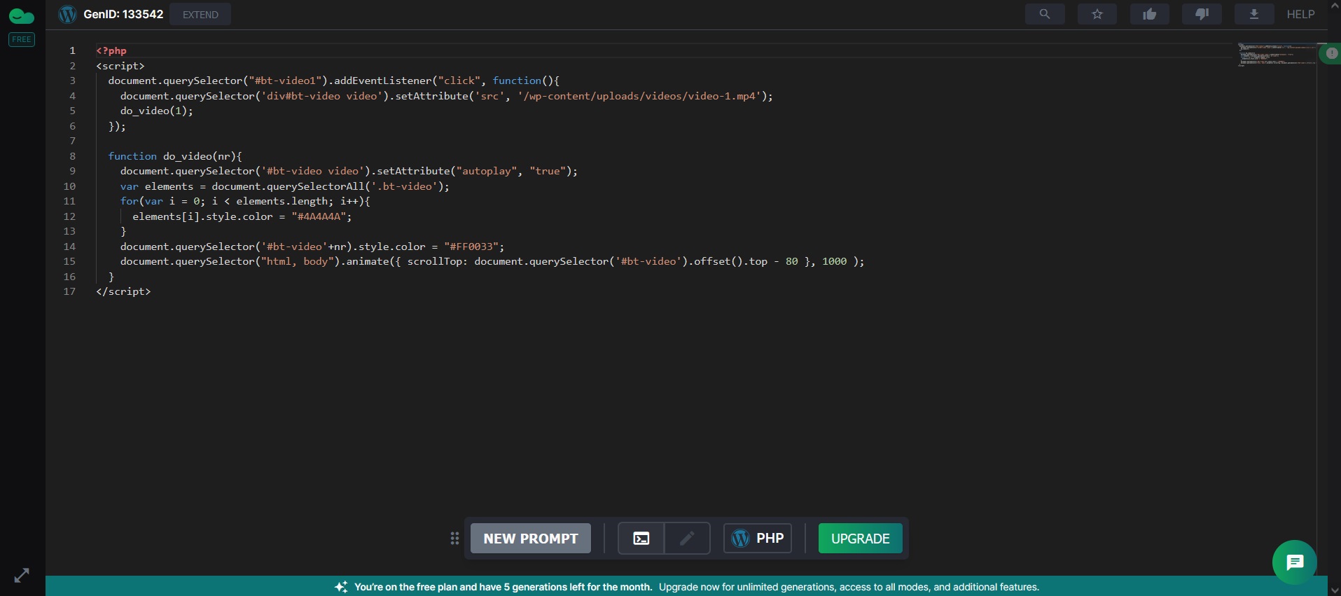Viewport: 1341px width, 596px height.
Task: Switch to terminal prompt mode icon
Action: [x=641, y=539]
